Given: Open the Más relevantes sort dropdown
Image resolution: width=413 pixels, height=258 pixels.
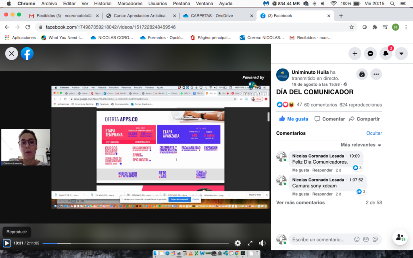Looking at the screenshot, I should pyautogui.click(x=361, y=145).
